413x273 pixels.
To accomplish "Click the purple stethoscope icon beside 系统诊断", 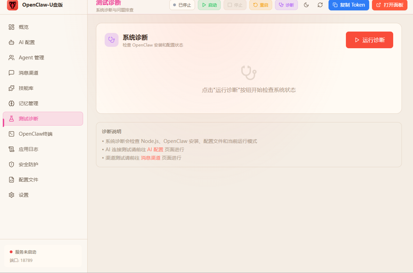I will pos(111,40).
